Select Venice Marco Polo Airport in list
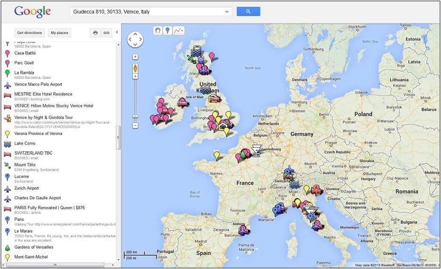This screenshot has width=441, height=269. click(38, 85)
